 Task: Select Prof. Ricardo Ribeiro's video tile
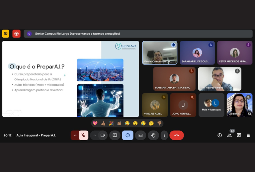(219, 79)
